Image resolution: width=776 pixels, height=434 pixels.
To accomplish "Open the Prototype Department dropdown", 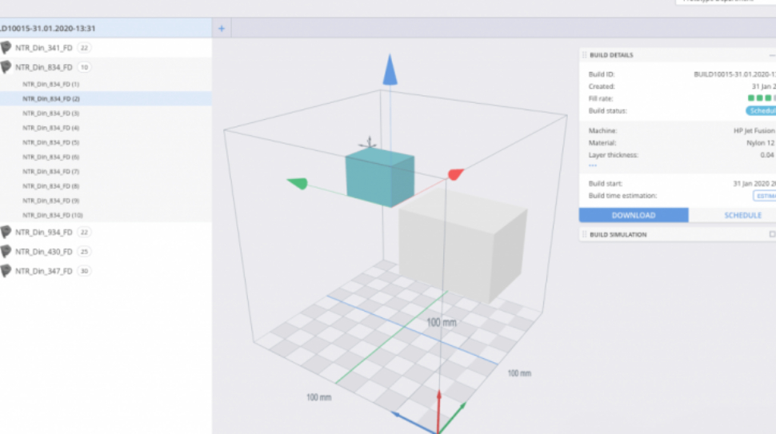I will 724,2.
